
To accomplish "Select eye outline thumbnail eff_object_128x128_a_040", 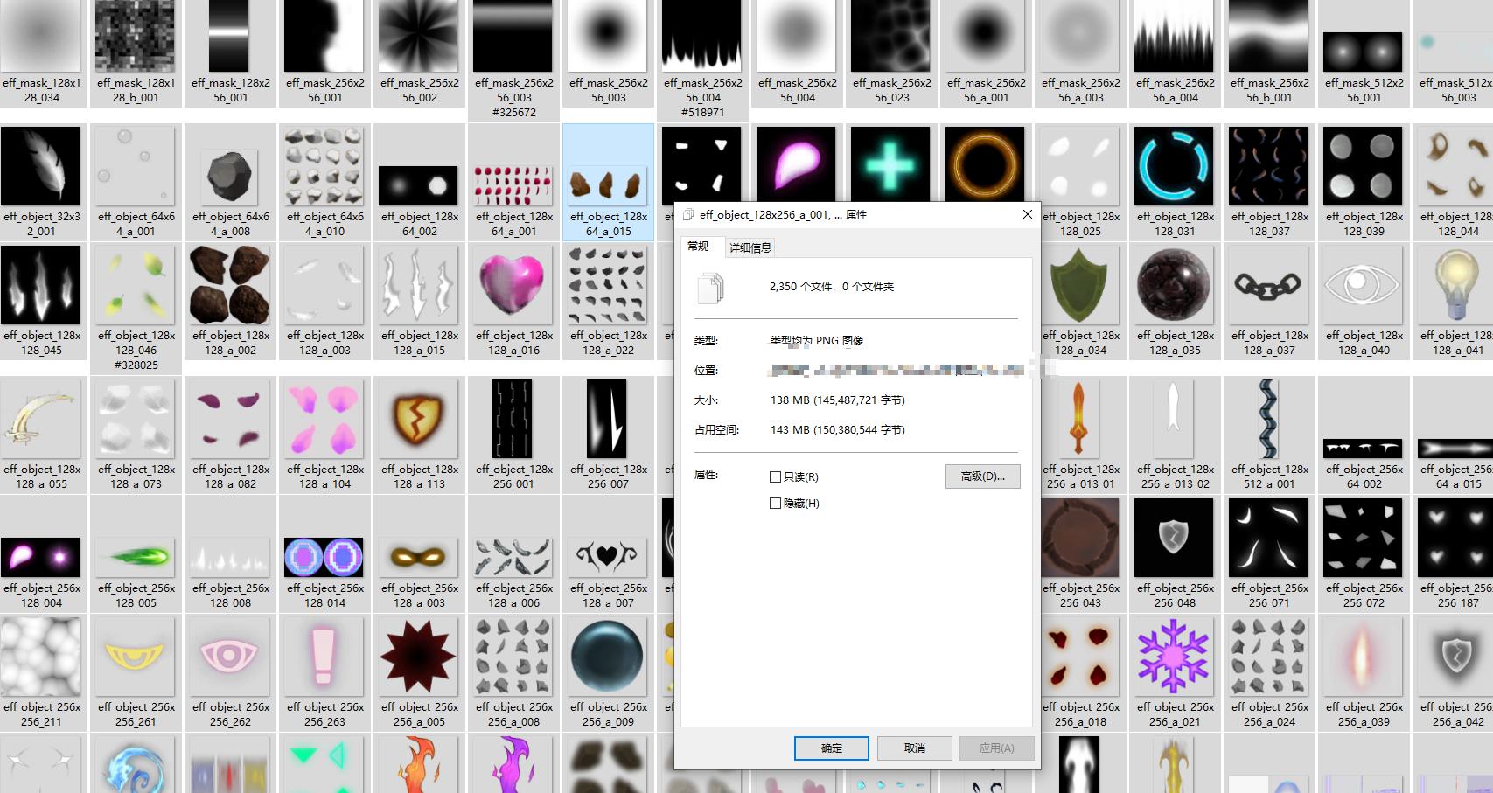I will (1363, 285).
